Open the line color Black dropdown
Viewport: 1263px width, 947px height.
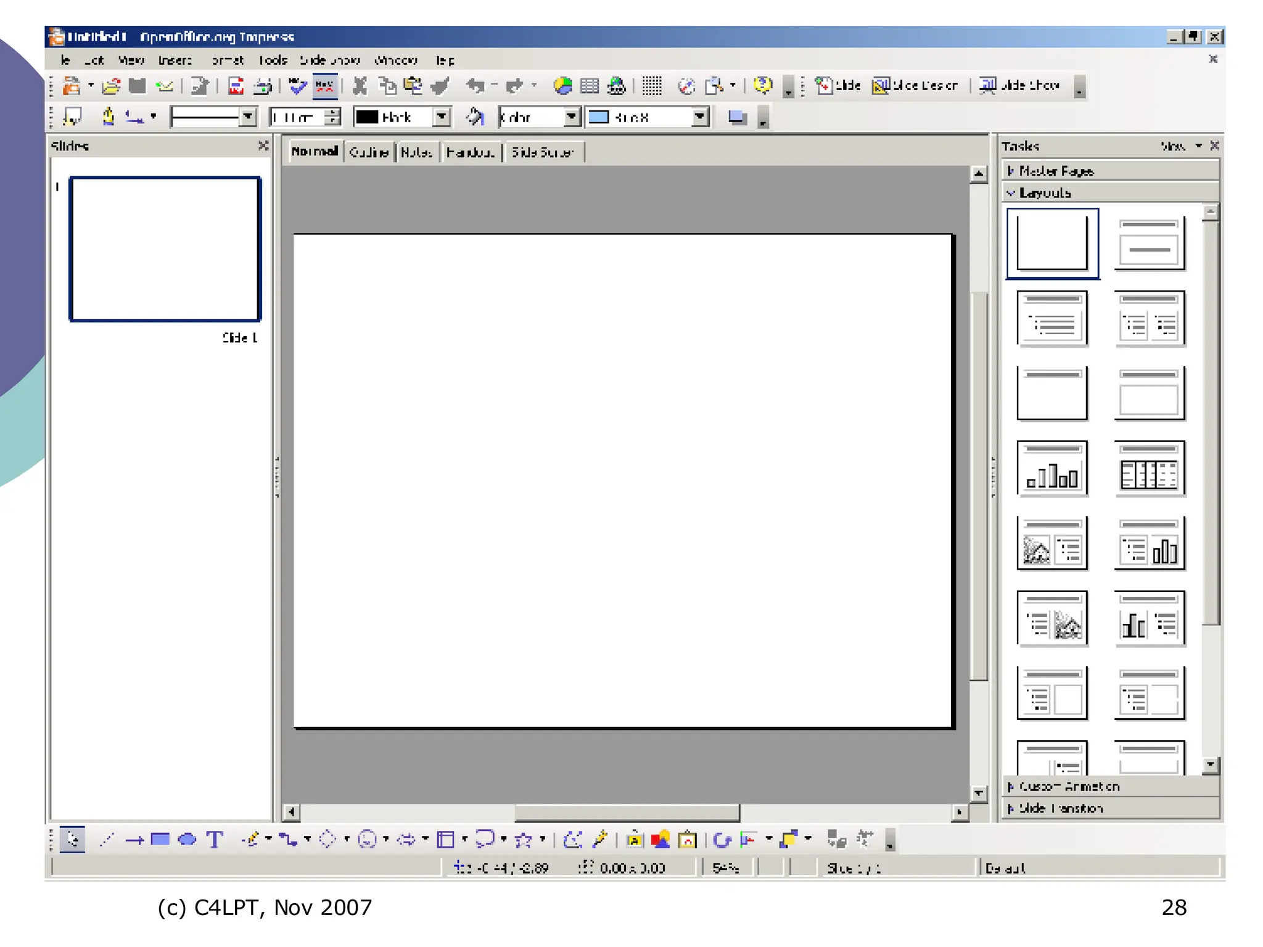(442, 117)
